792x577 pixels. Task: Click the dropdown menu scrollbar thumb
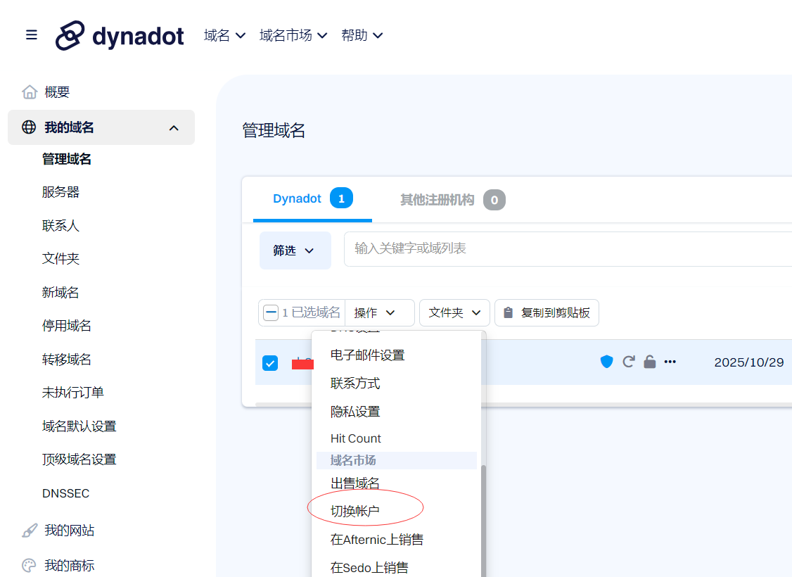click(x=483, y=521)
